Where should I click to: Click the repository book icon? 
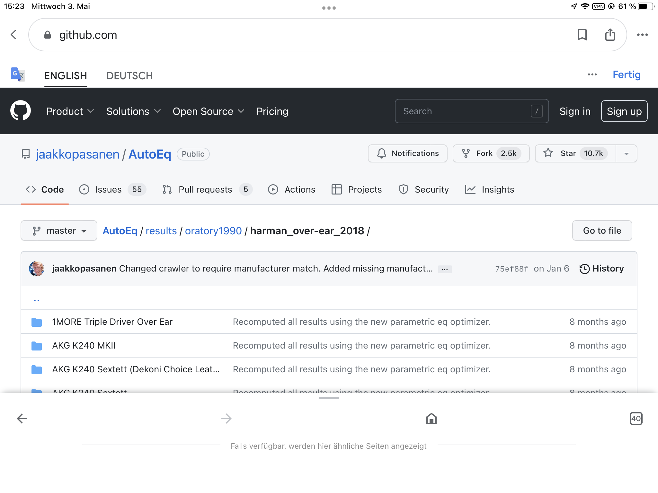(x=26, y=154)
